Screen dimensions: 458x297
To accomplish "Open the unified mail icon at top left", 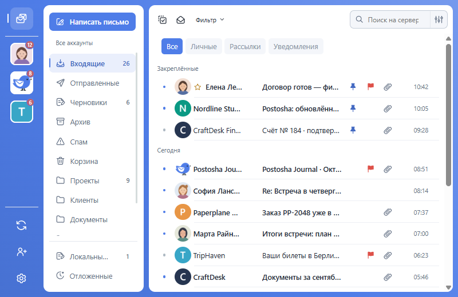I will [x=22, y=19].
